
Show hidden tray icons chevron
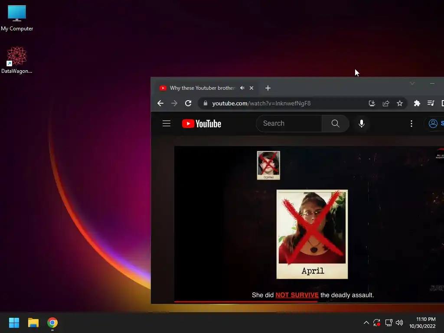tap(366, 323)
